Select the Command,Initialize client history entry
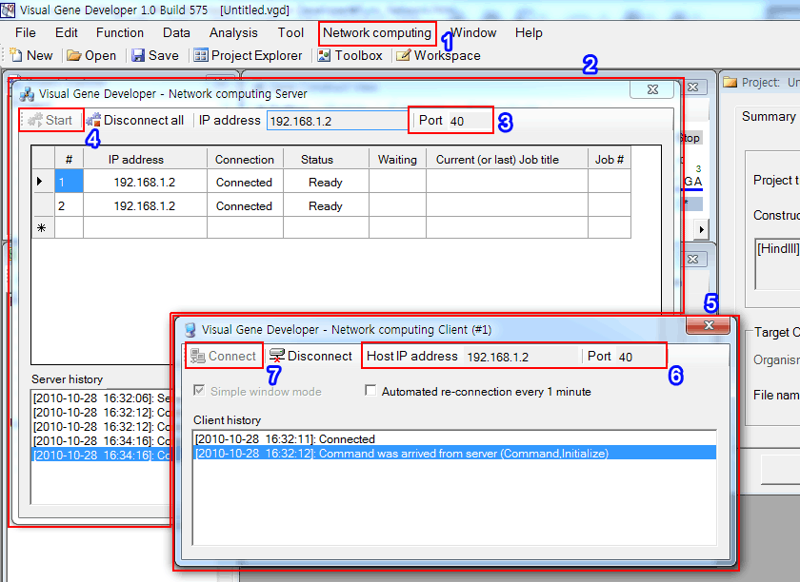This screenshot has width=800, height=582. click(x=454, y=453)
